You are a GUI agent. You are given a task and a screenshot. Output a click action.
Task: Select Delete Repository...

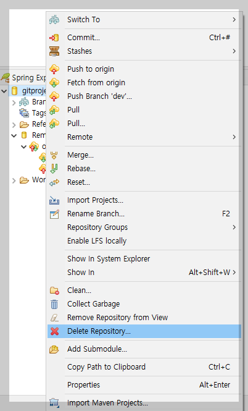[144, 331]
